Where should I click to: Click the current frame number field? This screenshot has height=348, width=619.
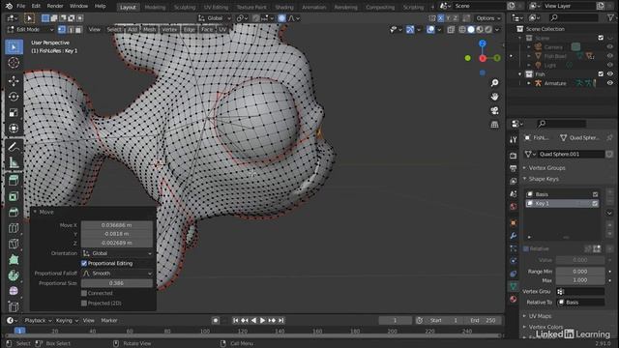395,320
